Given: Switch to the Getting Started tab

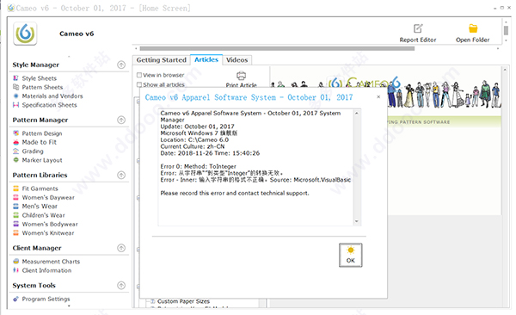Looking at the screenshot, I should pos(162,60).
